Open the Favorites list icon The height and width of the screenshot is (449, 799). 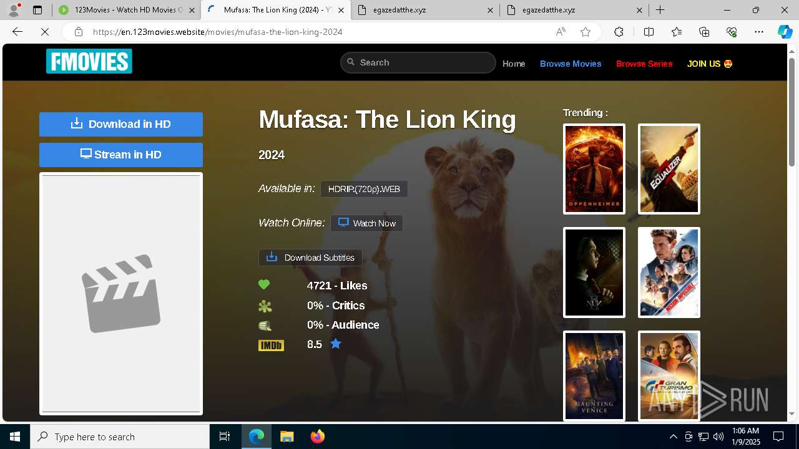coord(677,32)
